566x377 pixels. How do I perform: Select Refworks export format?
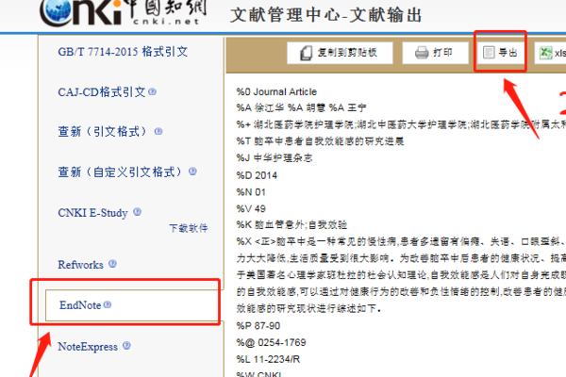coord(80,265)
